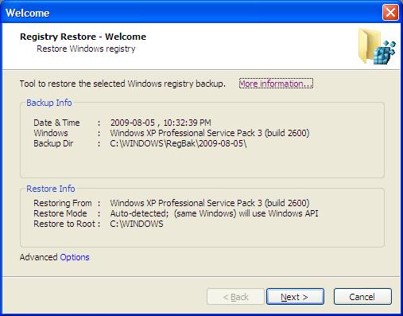Viewport: 403px width, 316px height.
Task: Click the Restore Windows registry subtitle
Action: point(86,49)
